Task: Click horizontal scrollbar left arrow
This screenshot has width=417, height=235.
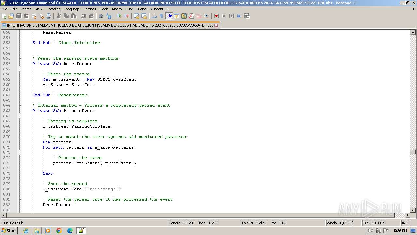Action: [4, 215]
